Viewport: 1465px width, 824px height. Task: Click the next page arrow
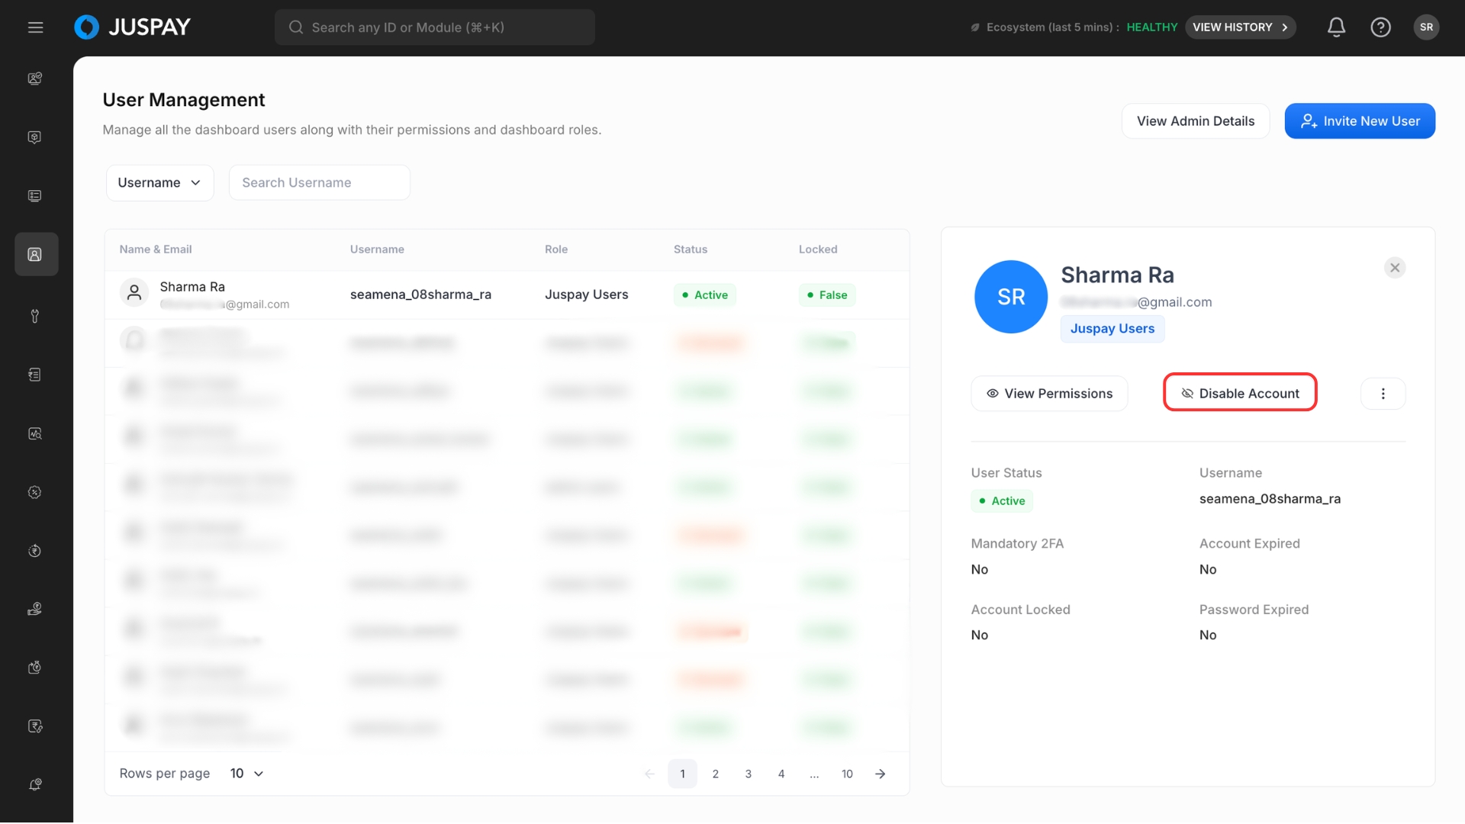880,774
